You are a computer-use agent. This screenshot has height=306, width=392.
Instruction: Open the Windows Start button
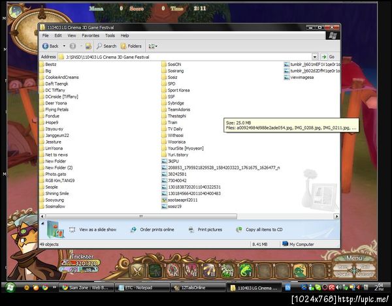tap(10, 288)
